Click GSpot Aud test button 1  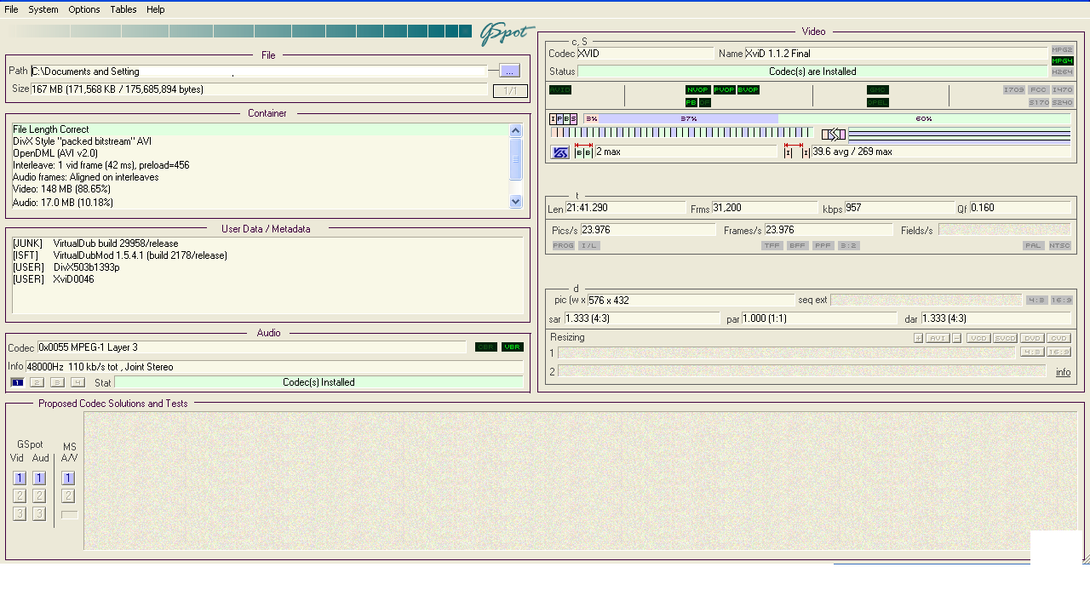39,478
